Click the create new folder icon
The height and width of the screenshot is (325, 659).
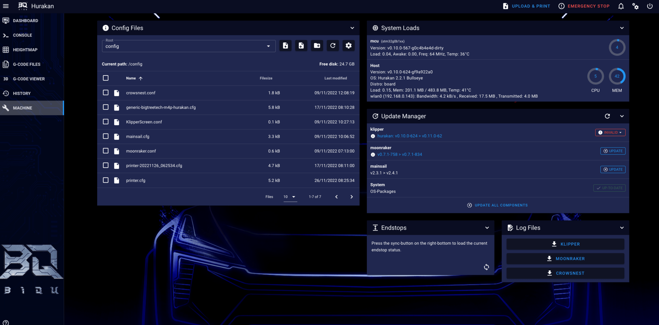(317, 46)
